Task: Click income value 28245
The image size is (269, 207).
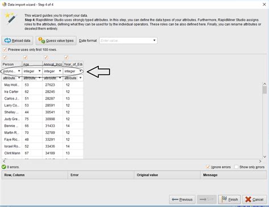Action: click(x=50, y=92)
